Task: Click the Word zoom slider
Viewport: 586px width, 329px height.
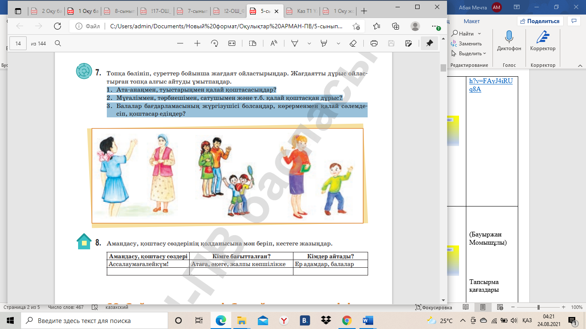Action: [x=538, y=308]
